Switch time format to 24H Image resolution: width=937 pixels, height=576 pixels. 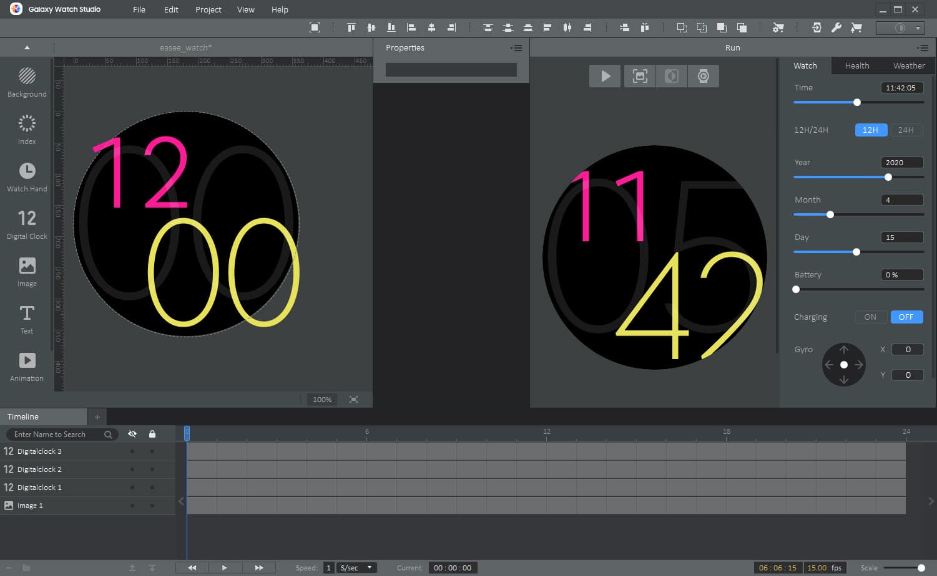pyautogui.click(x=906, y=130)
